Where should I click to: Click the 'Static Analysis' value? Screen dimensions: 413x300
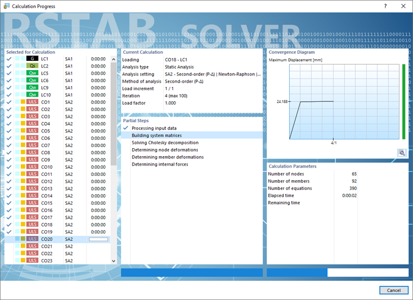[179, 67]
